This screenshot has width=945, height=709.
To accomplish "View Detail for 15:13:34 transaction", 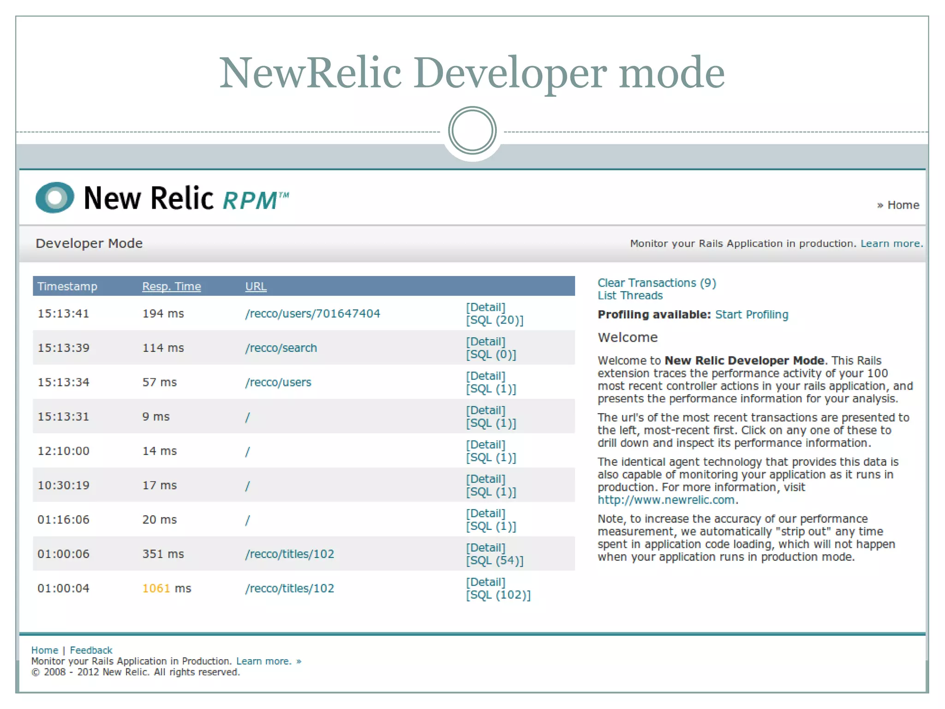I will point(485,376).
